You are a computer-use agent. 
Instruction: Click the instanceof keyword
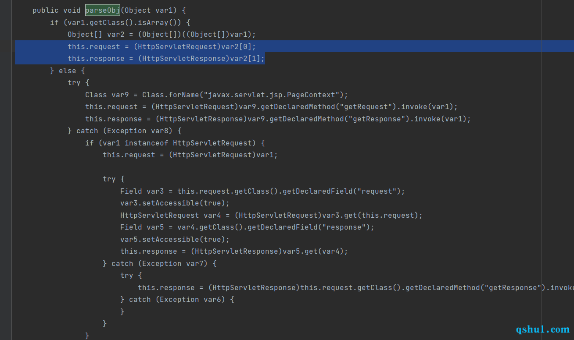click(x=147, y=143)
